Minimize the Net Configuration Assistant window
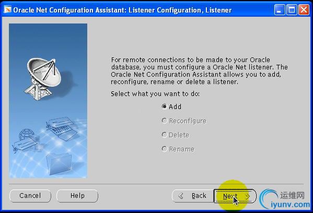313x213 pixels. coord(280,9)
